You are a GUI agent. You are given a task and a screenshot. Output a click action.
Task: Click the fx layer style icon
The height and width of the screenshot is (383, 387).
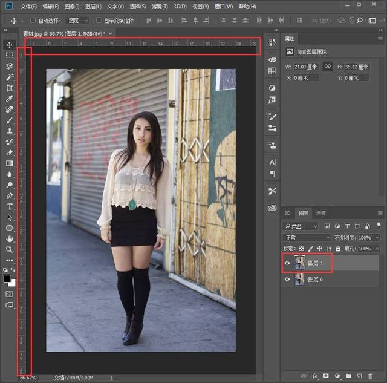315,376
